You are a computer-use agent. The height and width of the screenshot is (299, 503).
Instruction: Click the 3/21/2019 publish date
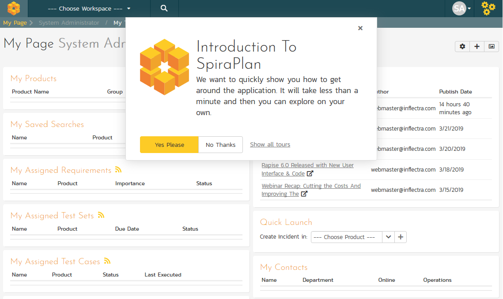[x=451, y=128]
